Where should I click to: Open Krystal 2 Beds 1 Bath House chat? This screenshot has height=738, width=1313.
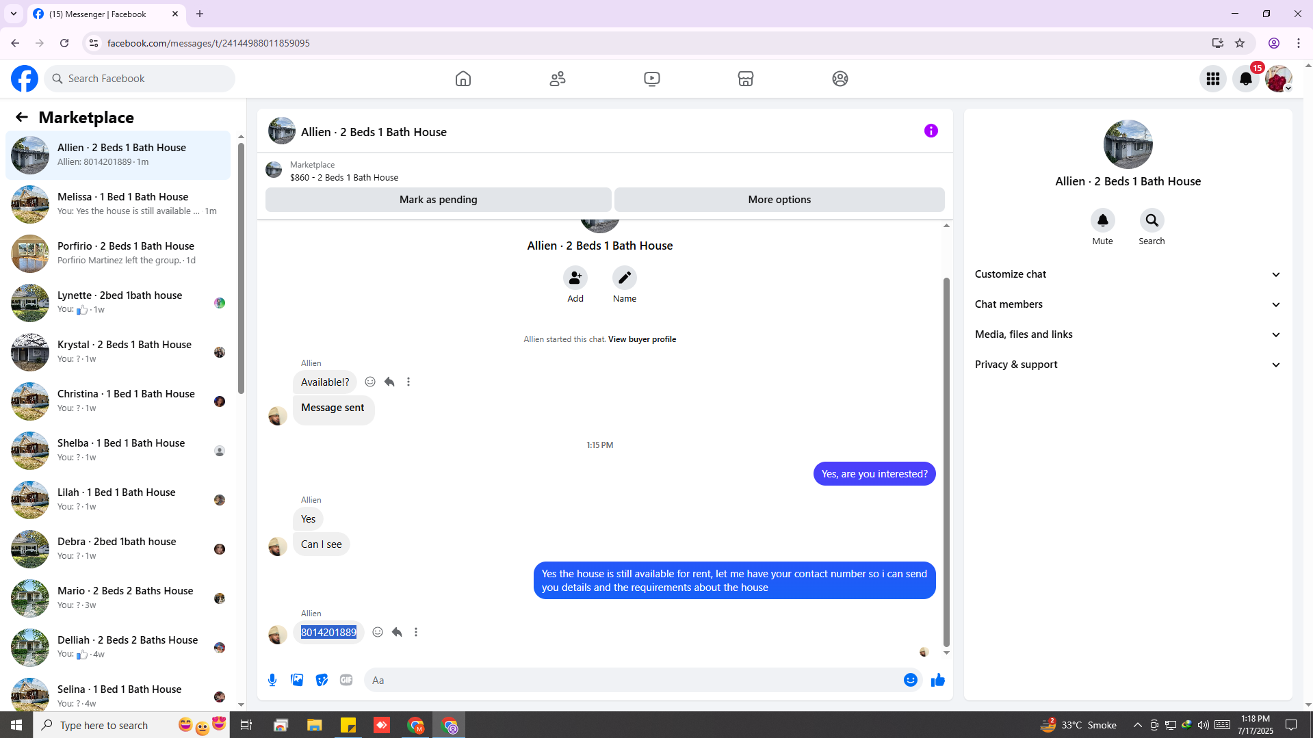(118, 352)
